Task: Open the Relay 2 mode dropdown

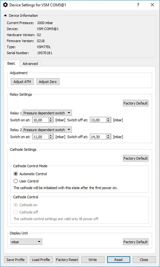Action: coord(47,130)
